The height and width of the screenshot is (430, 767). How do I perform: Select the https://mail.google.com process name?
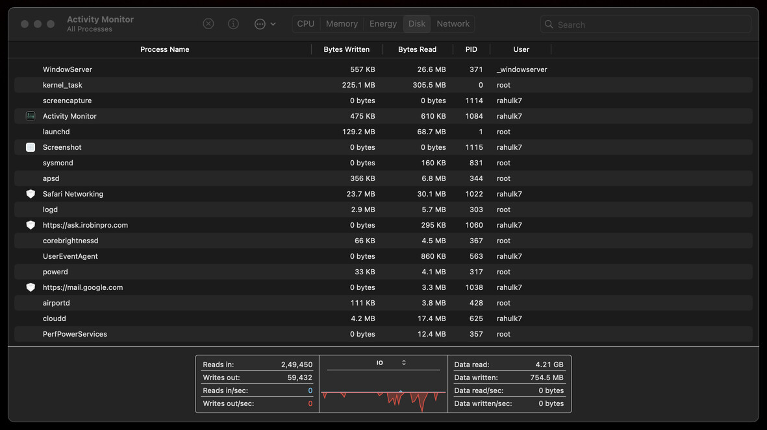click(82, 287)
